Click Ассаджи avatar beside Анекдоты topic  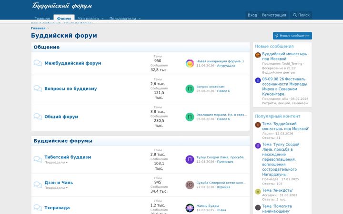(x=258, y=192)
